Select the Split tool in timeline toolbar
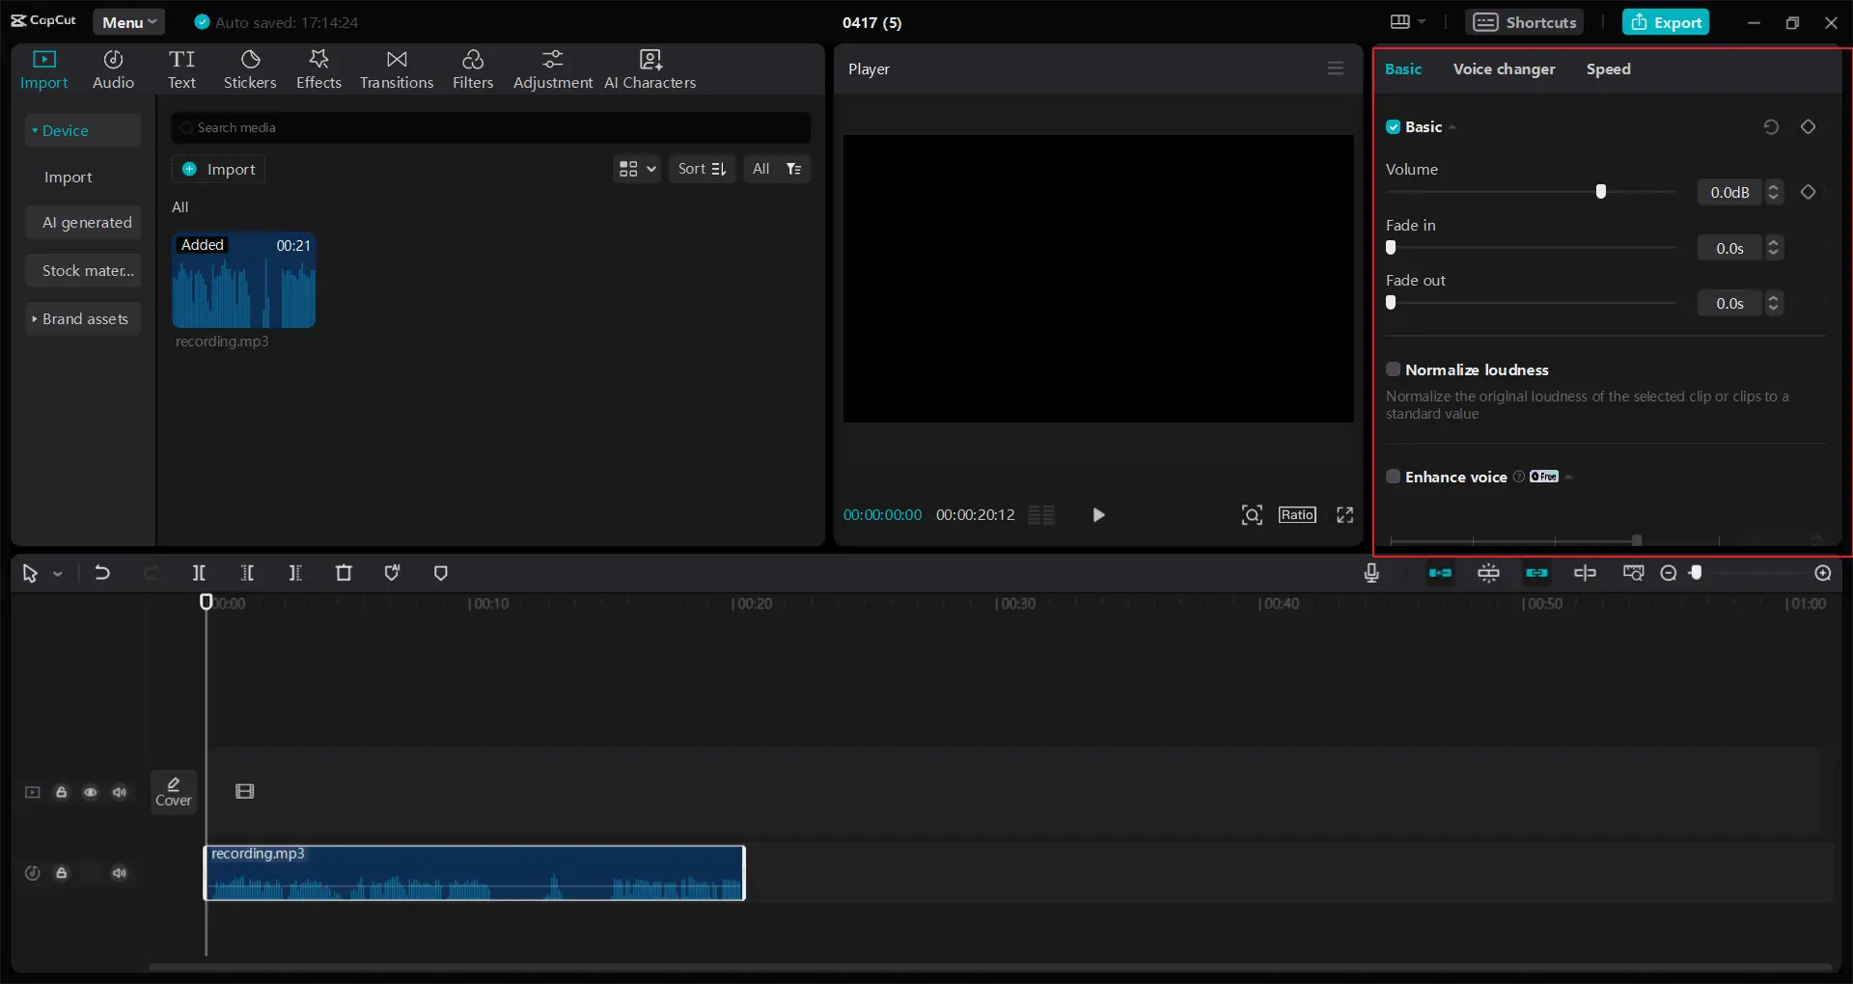This screenshot has width=1853, height=984. point(199,573)
